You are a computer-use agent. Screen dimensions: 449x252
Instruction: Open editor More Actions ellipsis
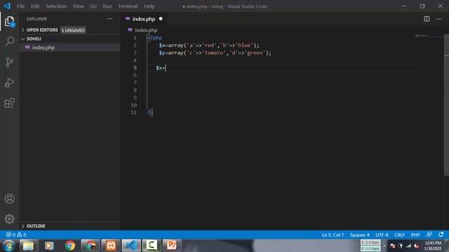tap(439, 19)
